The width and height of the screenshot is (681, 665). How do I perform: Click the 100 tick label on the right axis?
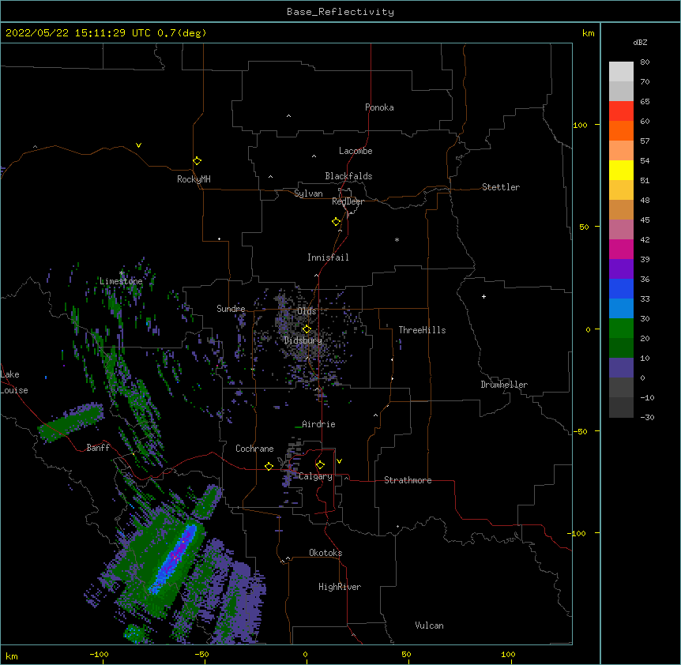pos(580,125)
